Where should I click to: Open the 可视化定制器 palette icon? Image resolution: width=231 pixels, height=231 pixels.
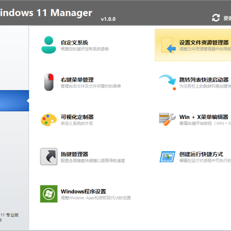click(49, 120)
